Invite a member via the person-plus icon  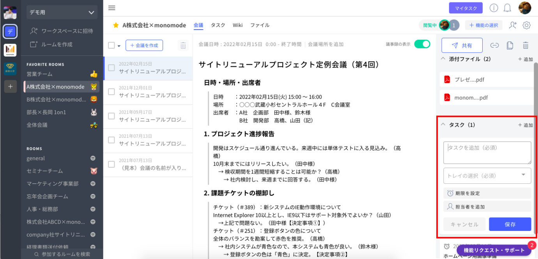tap(513, 25)
